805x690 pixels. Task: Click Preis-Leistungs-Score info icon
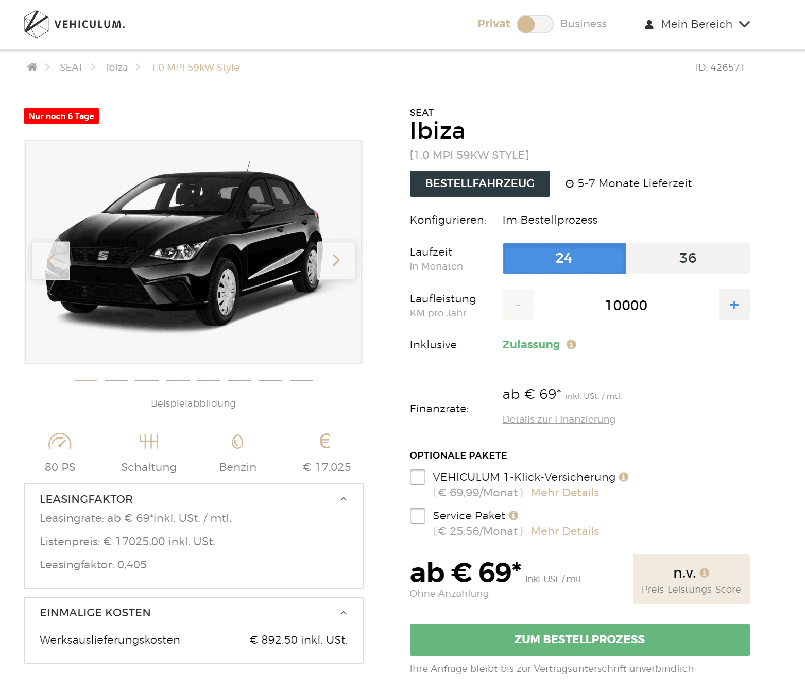pos(705,573)
